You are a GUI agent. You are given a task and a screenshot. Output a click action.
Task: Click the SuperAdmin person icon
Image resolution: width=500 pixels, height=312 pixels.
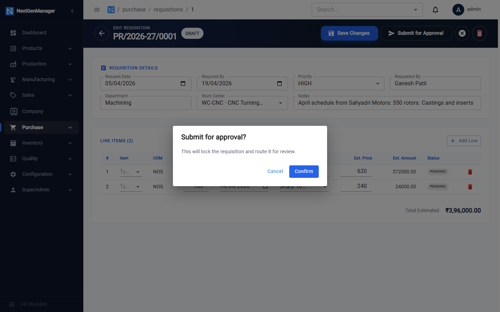tap(13, 190)
